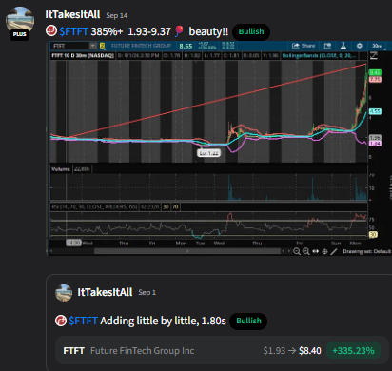
Task: Open the Studies flask icon in chart toolbar
Action: tap(343, 46)
